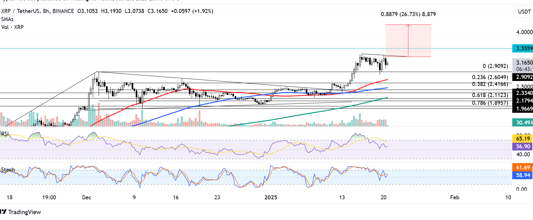This screenshot has height=220, width=533.
Task: Click the Dec date on time axis
Action: tap(87, 197)
